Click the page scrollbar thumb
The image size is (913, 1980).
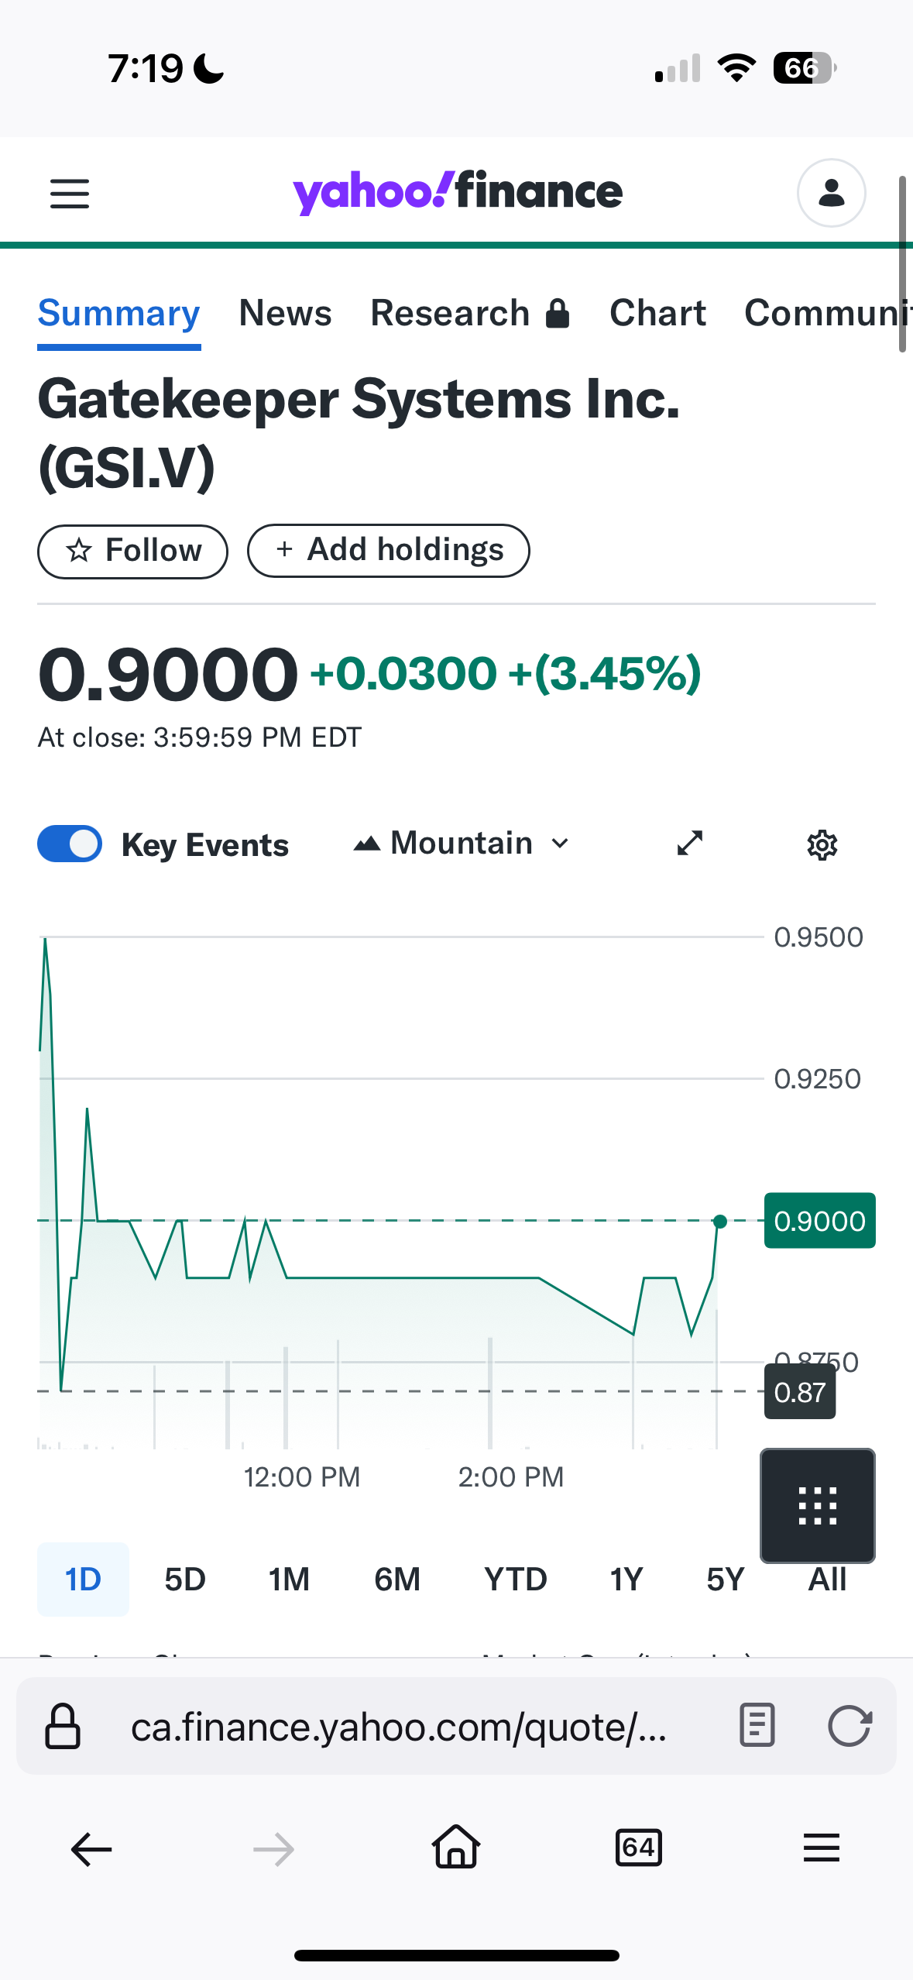[902, 263]
